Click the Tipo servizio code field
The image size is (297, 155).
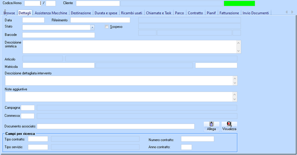pos(38,147)
